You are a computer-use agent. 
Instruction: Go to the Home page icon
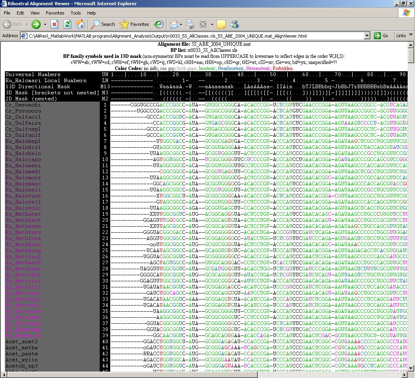(x=80, y=24)
